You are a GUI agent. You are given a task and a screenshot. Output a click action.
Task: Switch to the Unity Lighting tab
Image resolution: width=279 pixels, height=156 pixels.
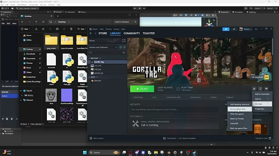tap(251, 12)
